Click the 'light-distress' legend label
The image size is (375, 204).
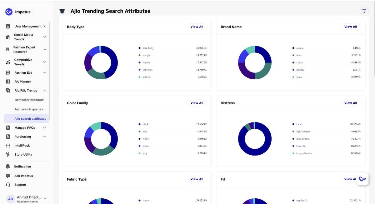pos(303,132)
